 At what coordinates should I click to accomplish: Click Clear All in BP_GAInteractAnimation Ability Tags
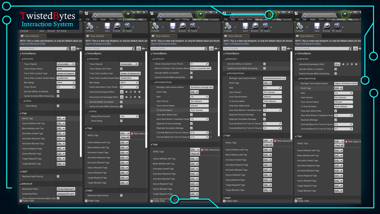(195, 154)
